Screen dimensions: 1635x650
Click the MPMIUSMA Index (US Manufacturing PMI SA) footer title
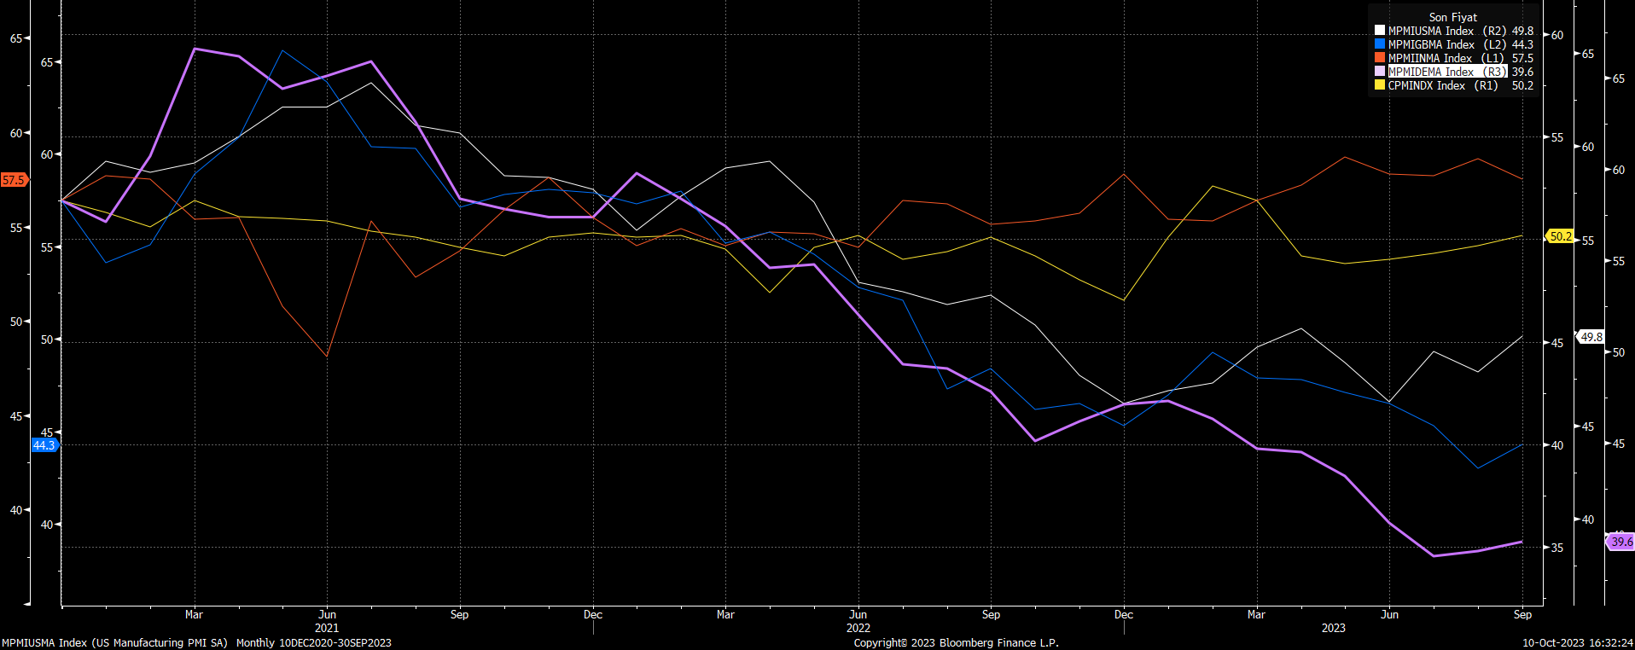click(x=115, y=643)
